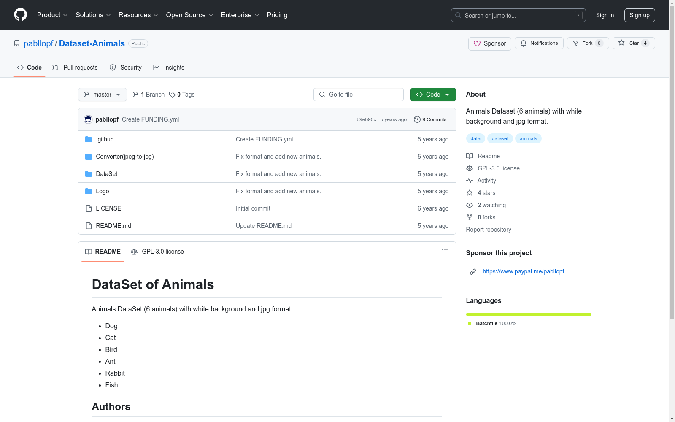Open the pabllopf owner profile link
Screen dimensions: 675x422
tap(38, 43)
